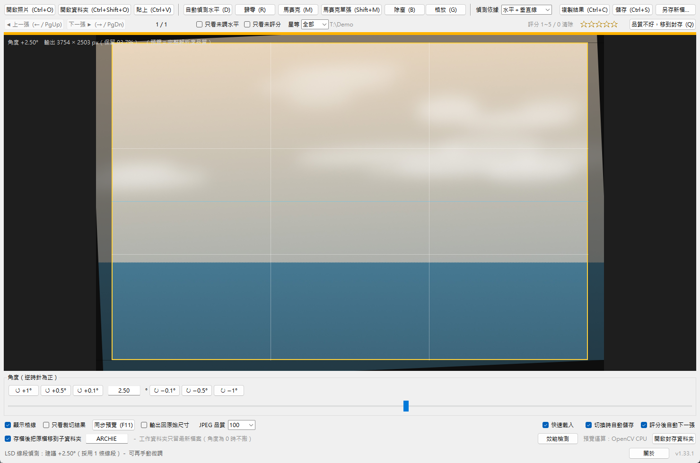This screenshot has width=700, height=463.
Task: Open the 星等 全部 filter dropdown
Action: pos(315,24)
